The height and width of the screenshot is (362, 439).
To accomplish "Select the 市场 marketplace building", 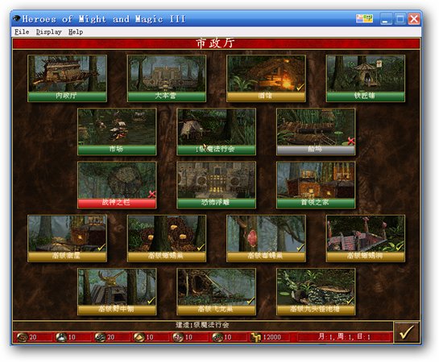I will tap(117, 132).
